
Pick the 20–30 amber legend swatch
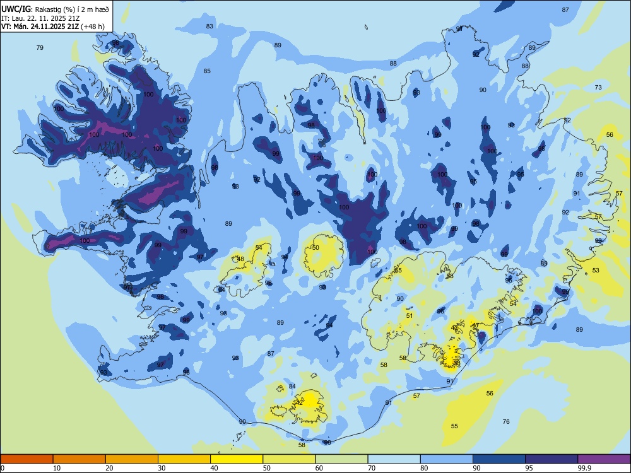132,459
